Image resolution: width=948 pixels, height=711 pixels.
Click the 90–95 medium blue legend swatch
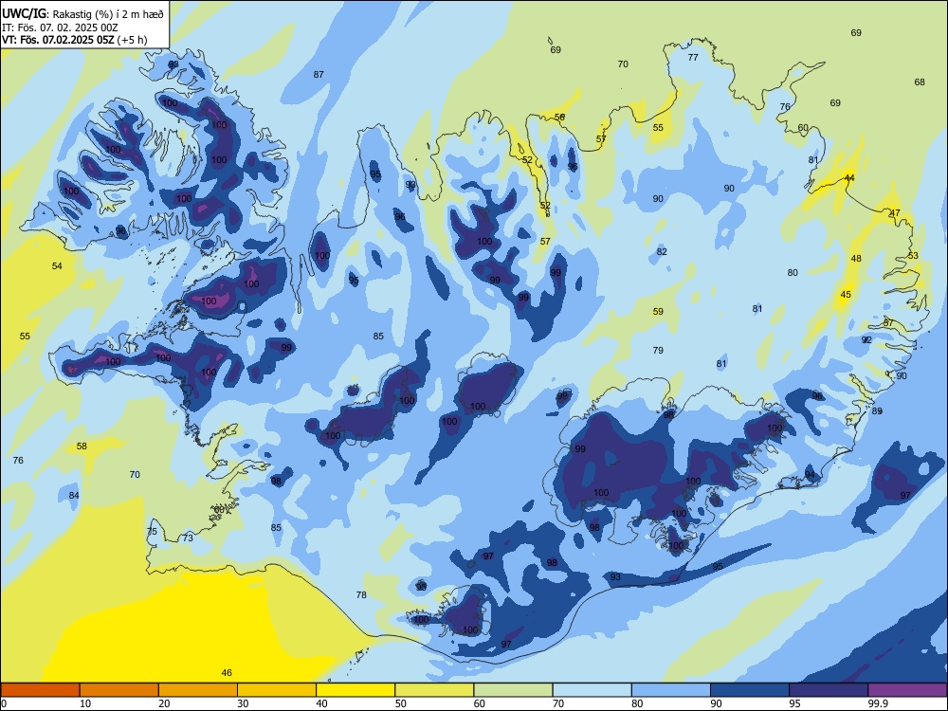point(750,690)
